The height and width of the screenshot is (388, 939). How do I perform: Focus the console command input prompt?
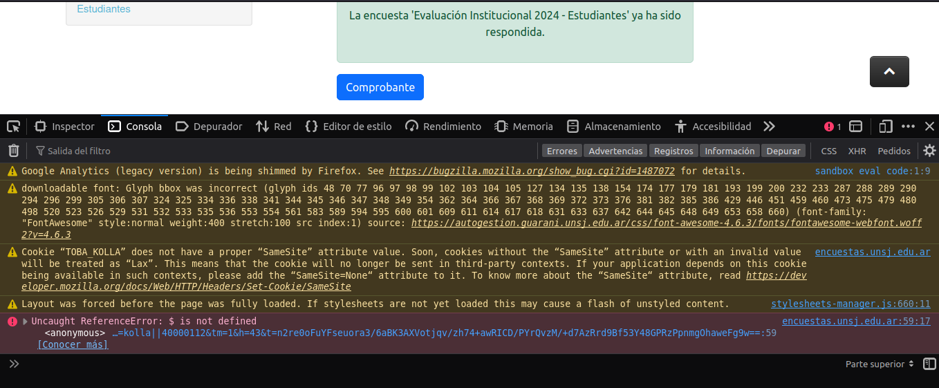[429, 364]
